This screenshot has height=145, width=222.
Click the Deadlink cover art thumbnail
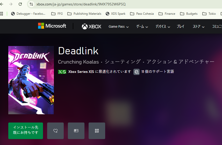31,80
